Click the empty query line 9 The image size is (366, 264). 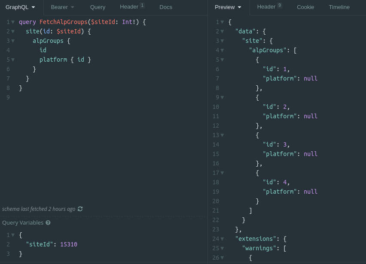(112, 98)
